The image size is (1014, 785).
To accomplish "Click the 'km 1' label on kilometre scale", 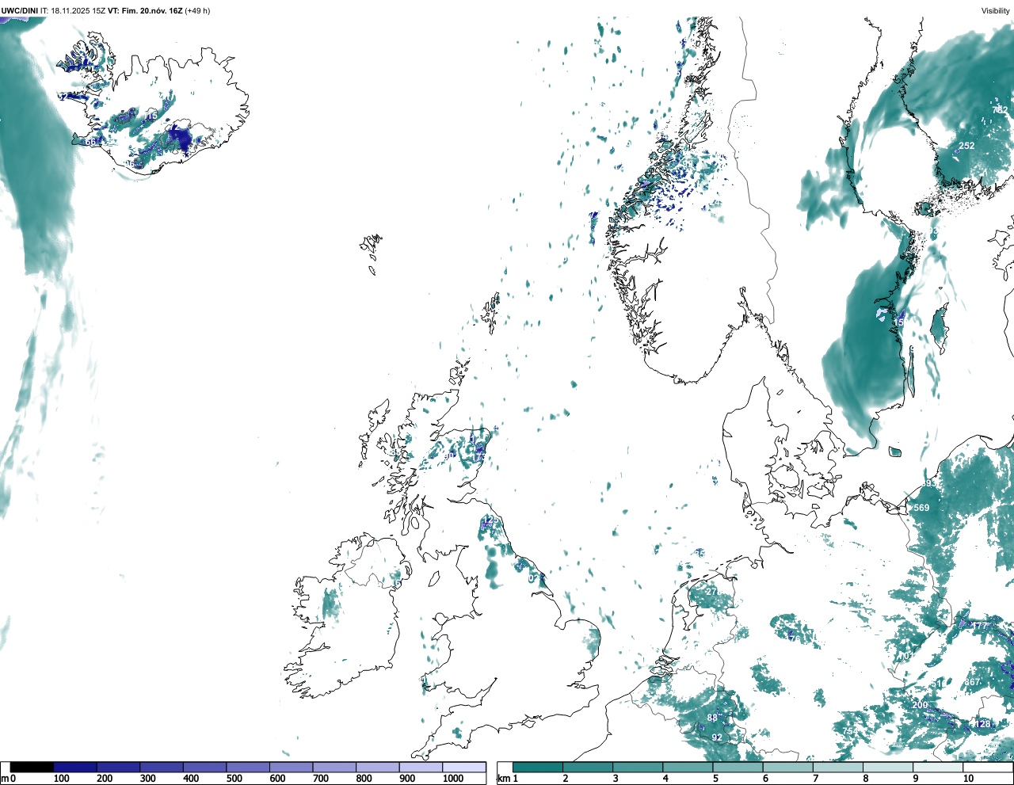I will (x=508, y=779).
